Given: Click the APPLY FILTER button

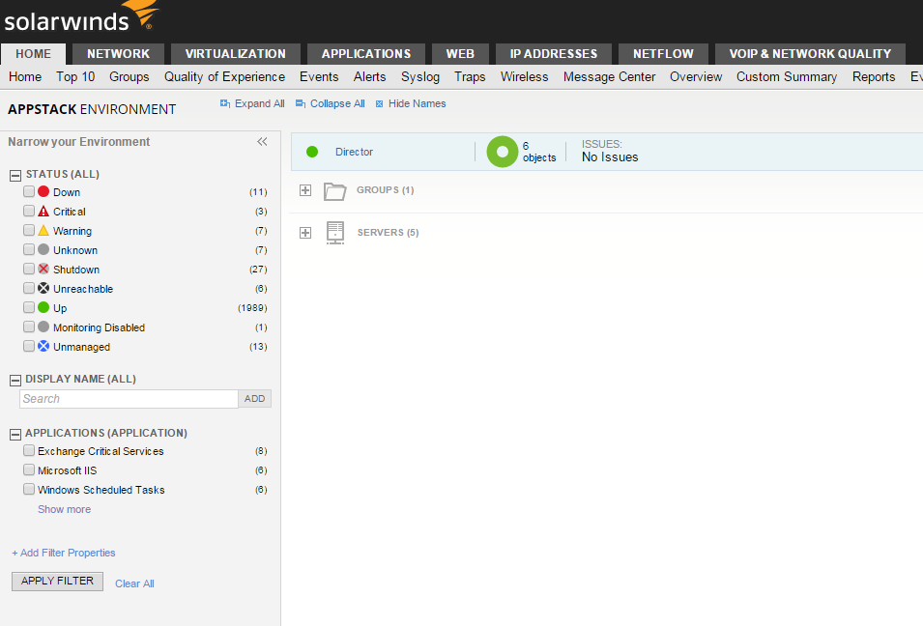Looking at the screenshot, I should click(x=58, y=582).
